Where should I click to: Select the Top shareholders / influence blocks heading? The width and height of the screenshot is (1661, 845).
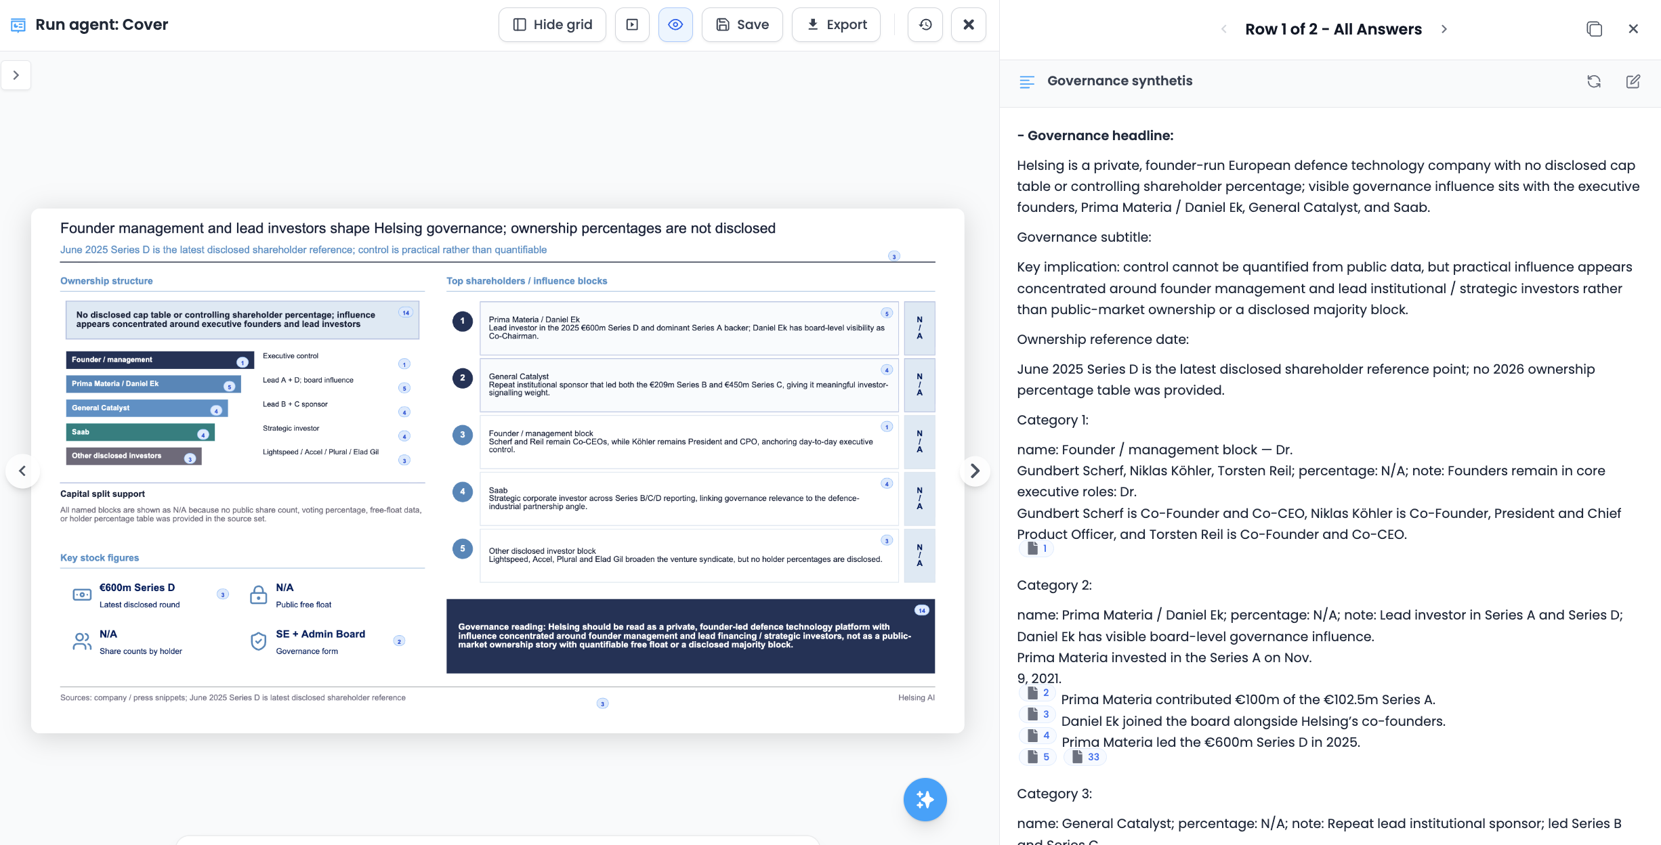coord(527,281)
